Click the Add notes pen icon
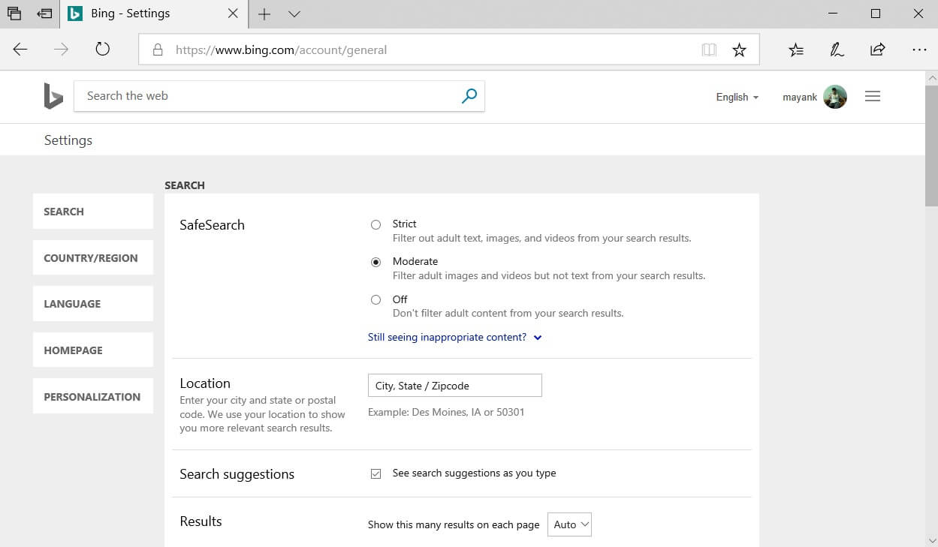The height and width of the screenshot is (547, 938). tap(837, 50)
